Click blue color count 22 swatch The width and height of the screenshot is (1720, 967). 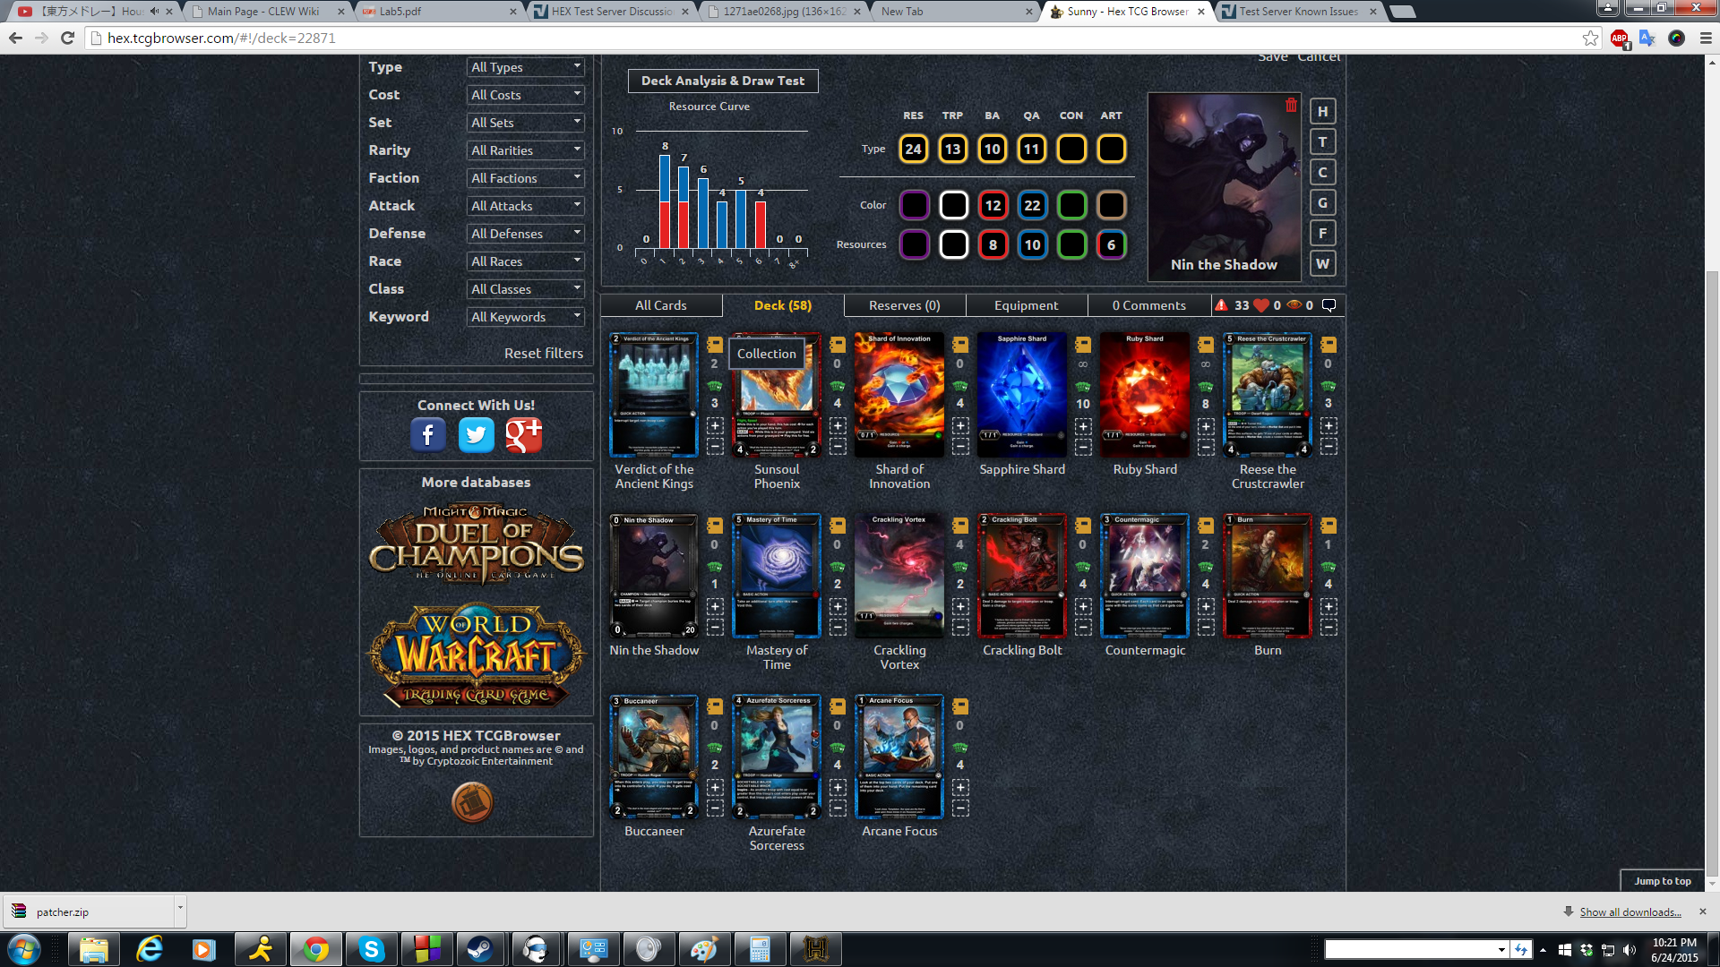[x=1032, y=206]
